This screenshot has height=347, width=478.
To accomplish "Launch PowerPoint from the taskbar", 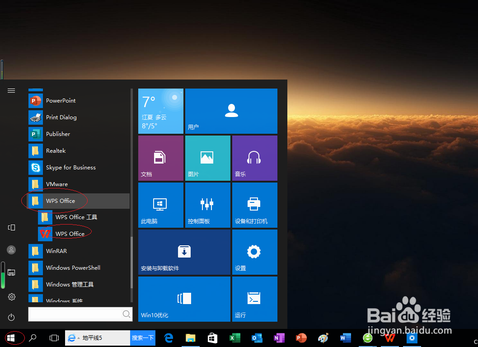I will (x=301, y=338).
